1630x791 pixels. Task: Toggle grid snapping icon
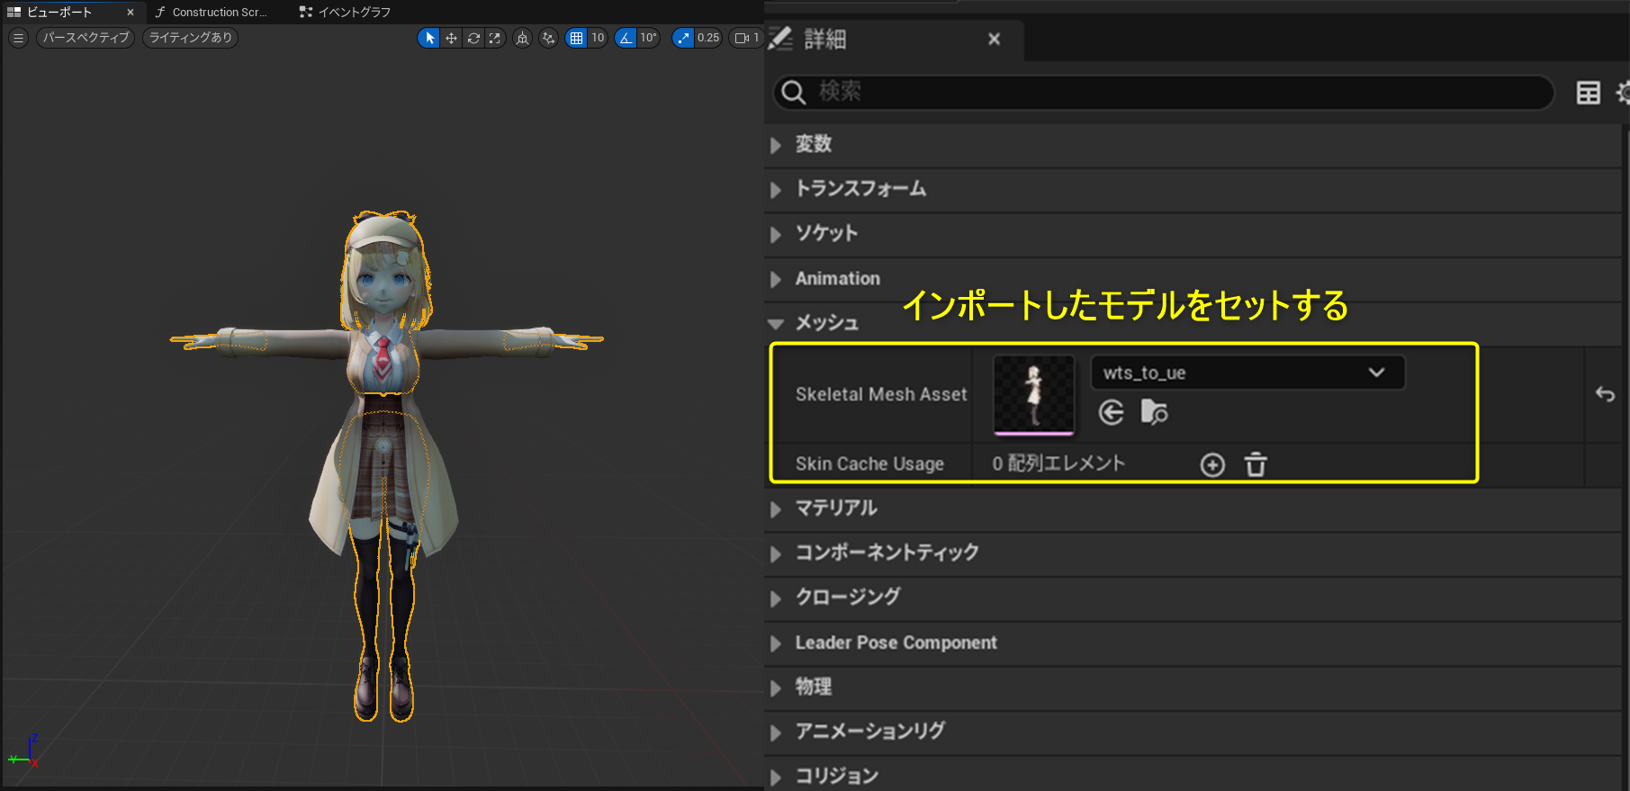pos(576,38)
